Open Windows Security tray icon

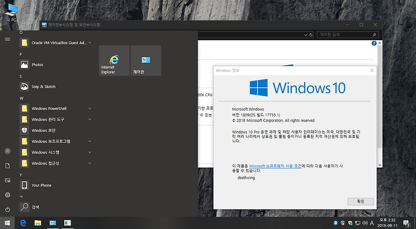(x=350, y=223)
